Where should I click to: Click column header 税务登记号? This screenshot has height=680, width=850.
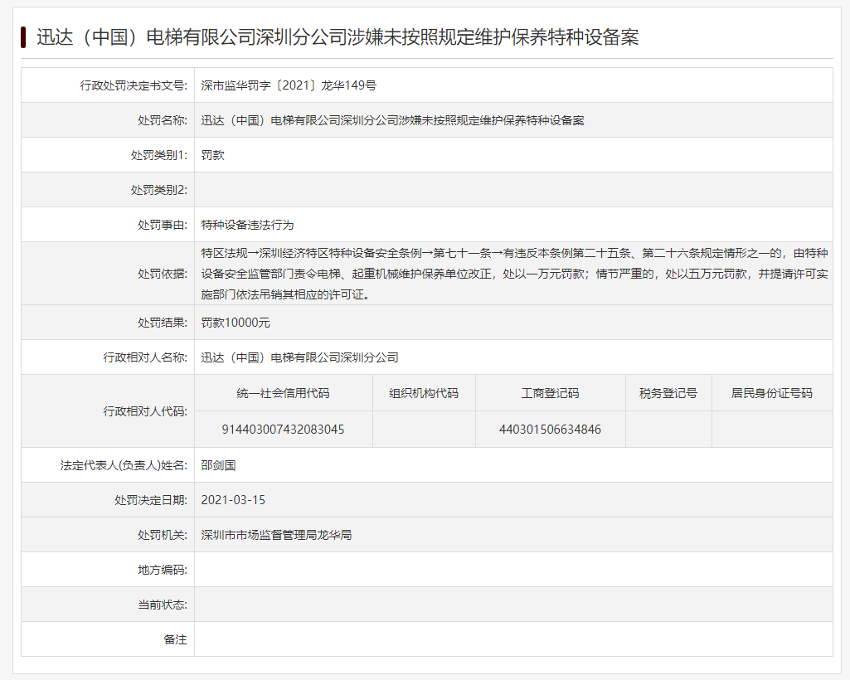pyautogui.click(x=668, y=393)
